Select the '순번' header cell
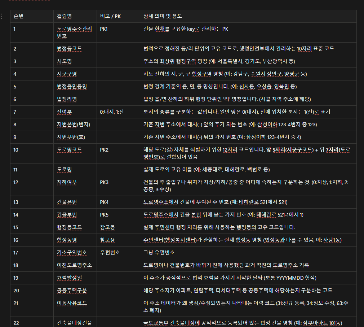Screen dimensions: 364x327 pyautogui.click(x=32, y=16)
